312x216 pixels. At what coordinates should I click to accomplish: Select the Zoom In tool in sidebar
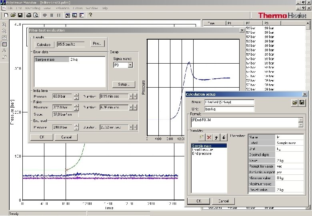(x=4, y=24)
